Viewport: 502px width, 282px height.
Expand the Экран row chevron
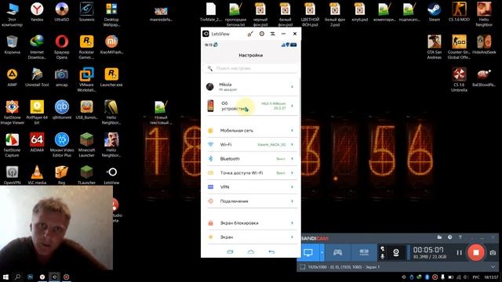tap(292, 237)
